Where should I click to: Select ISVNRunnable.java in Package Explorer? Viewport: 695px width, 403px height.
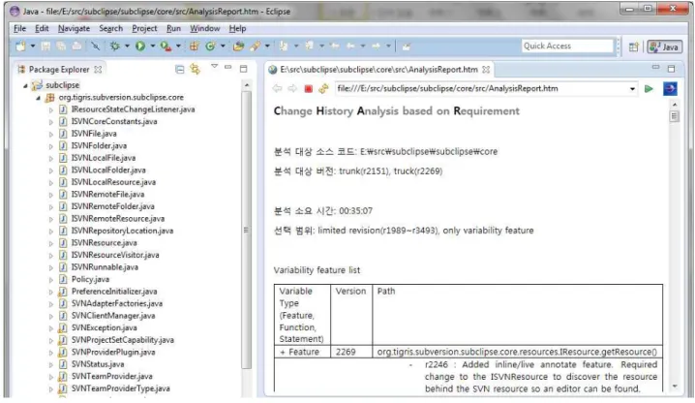105,267
